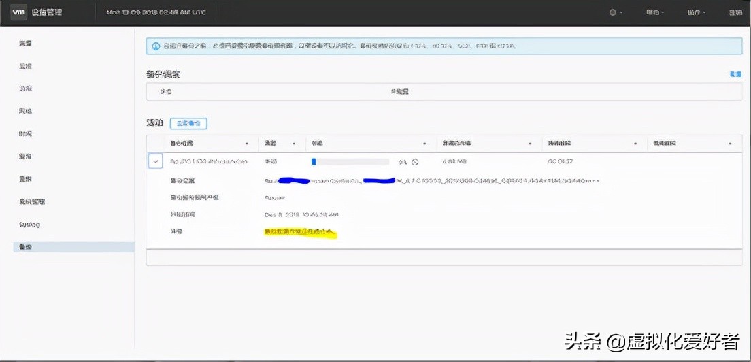This screenshot has width=751, height=362.
Task: Click the header date and time text
Action: click(156, 12)
